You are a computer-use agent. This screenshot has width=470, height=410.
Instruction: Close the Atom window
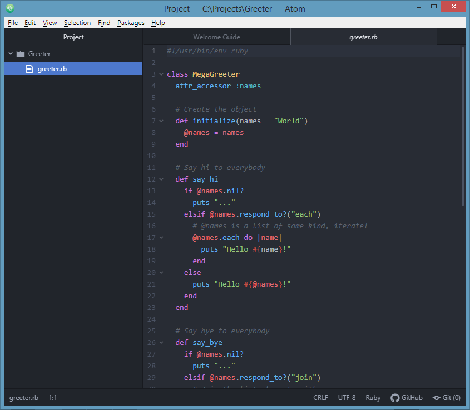pyautogui.click(x=454, y=6)
